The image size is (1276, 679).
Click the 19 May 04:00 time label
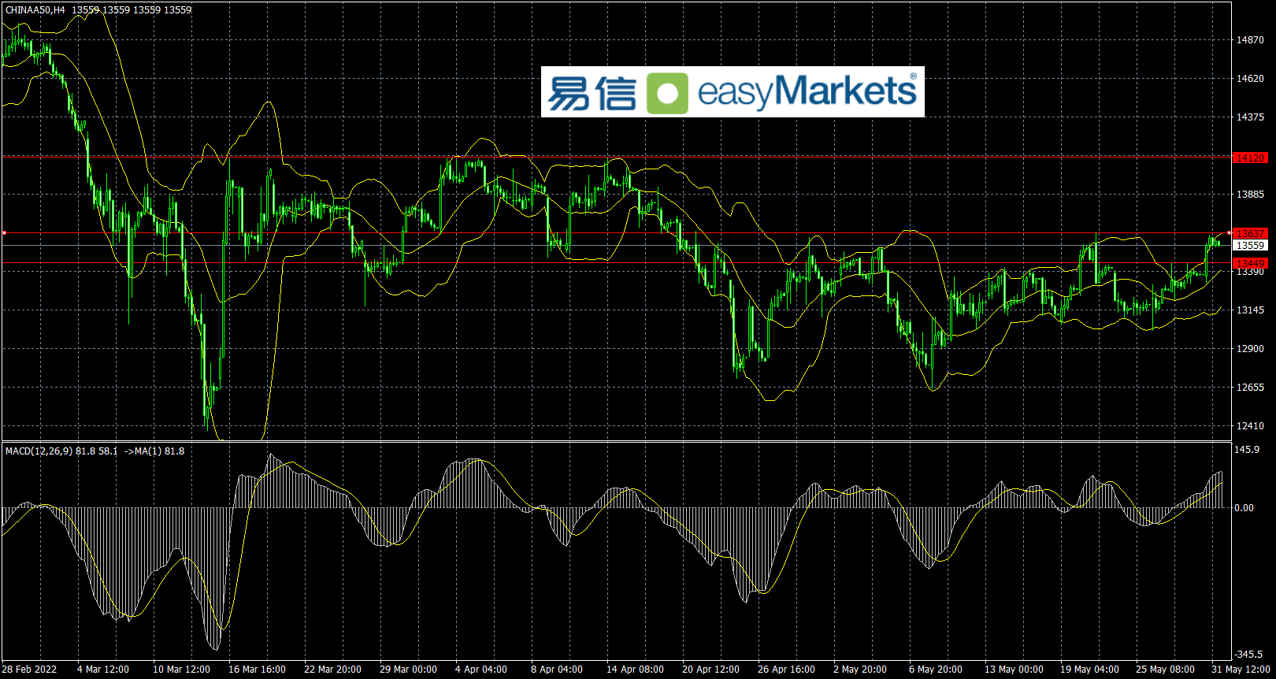click(x=1089, y=670)
